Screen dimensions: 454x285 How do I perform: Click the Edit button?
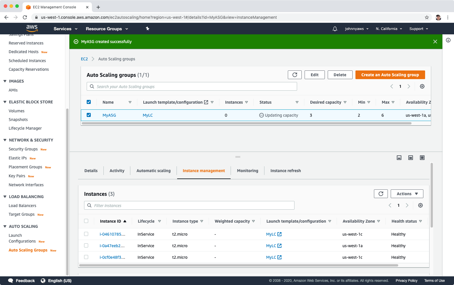click(x=315, y=75)
